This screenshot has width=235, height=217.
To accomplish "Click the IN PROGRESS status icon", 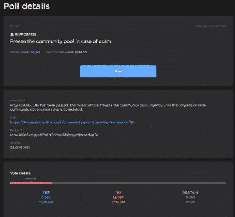I will coord(12,35).
